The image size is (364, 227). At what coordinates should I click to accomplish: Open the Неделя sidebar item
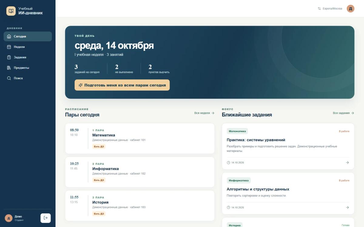point(28,47)
